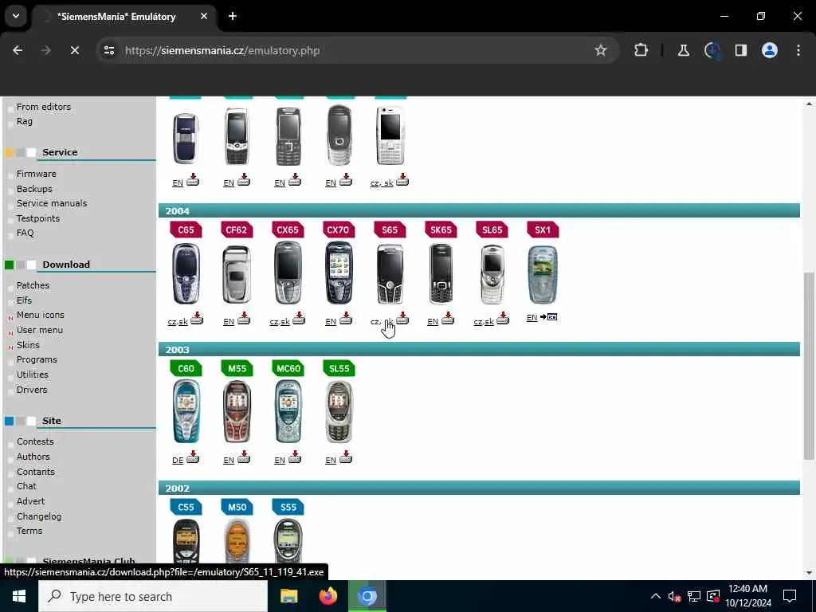The width and height of the screenshot is (816, 612).
Task: Go back to the previous page
Action: (18, 50)
